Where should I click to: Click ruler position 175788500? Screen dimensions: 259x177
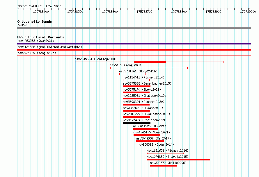pos(75,12)
